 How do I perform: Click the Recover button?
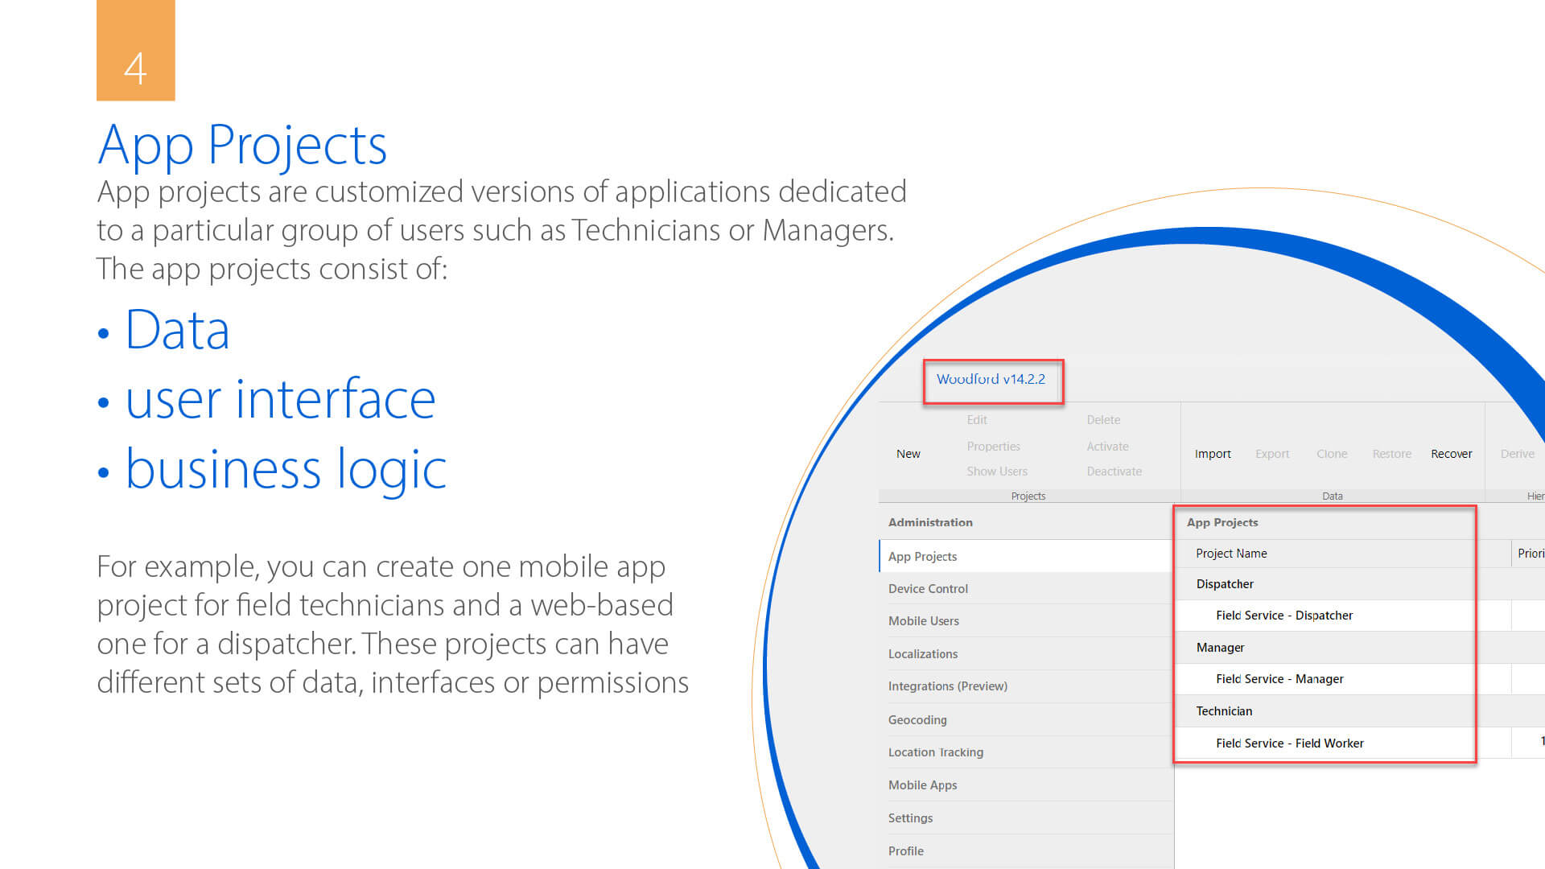click(x=1451, y=454)
